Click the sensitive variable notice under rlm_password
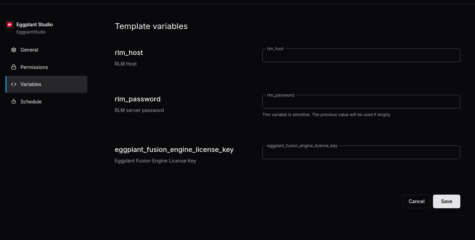This screenshot has width=475, height=240. point(326,114)
